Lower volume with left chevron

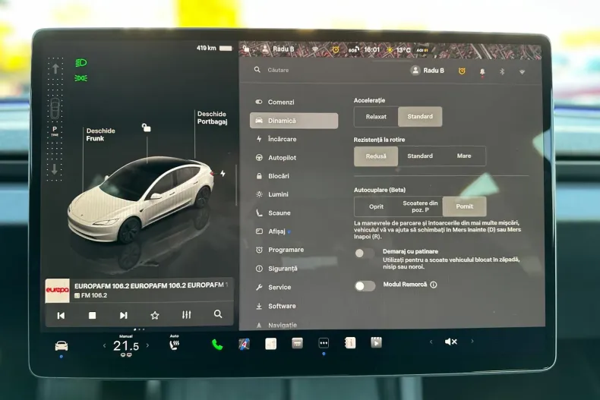point(431,342)
